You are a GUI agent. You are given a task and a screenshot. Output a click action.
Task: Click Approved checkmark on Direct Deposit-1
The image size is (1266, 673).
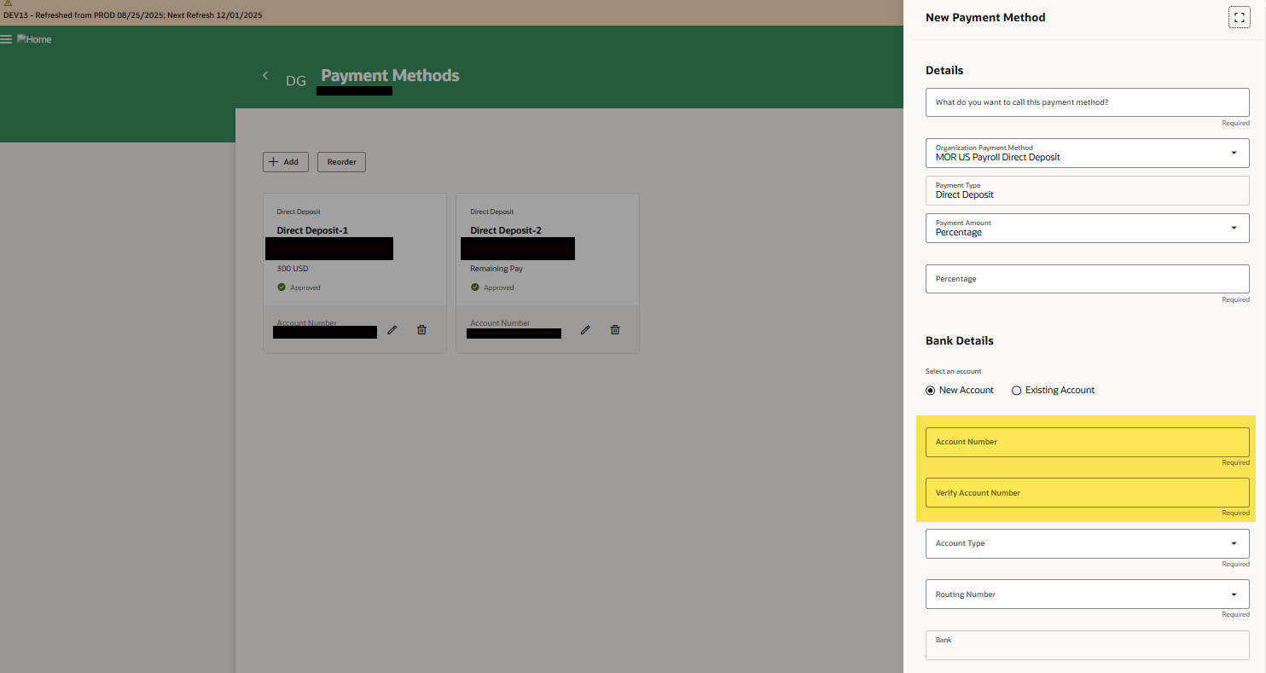pos(282,287)
